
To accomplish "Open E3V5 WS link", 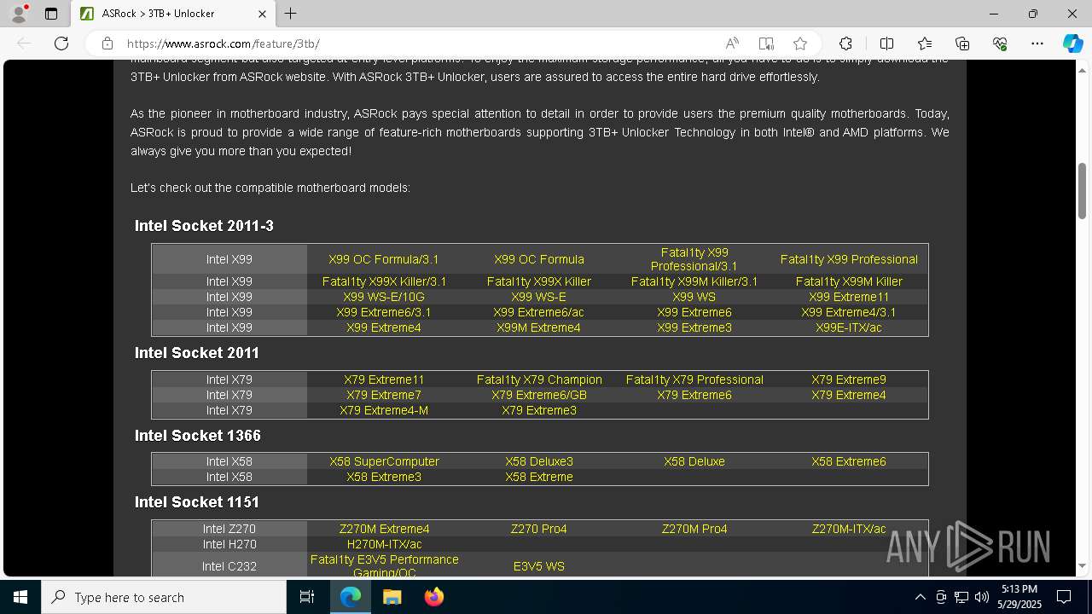I will coord(539,566).
